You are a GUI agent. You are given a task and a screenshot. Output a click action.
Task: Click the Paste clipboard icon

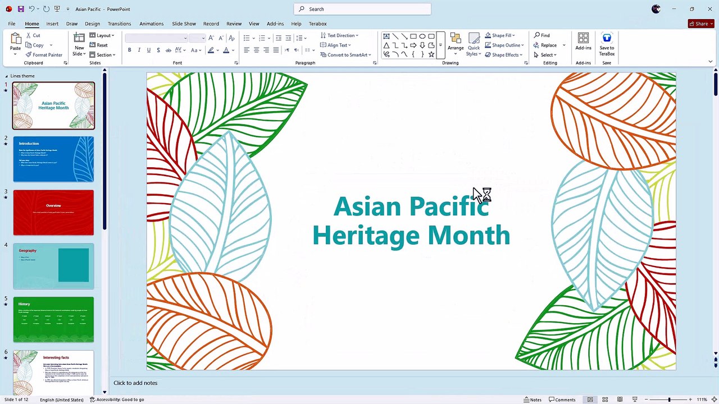15,39
